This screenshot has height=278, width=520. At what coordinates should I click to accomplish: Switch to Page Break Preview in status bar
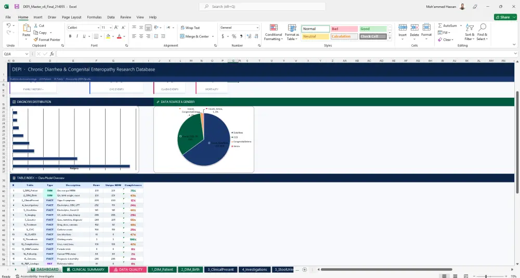(x=466, y=276)
